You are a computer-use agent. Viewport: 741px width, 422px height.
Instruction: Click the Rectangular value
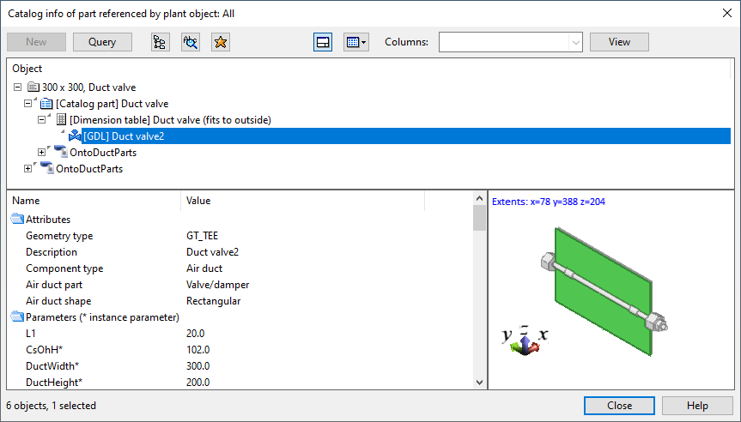213,301
